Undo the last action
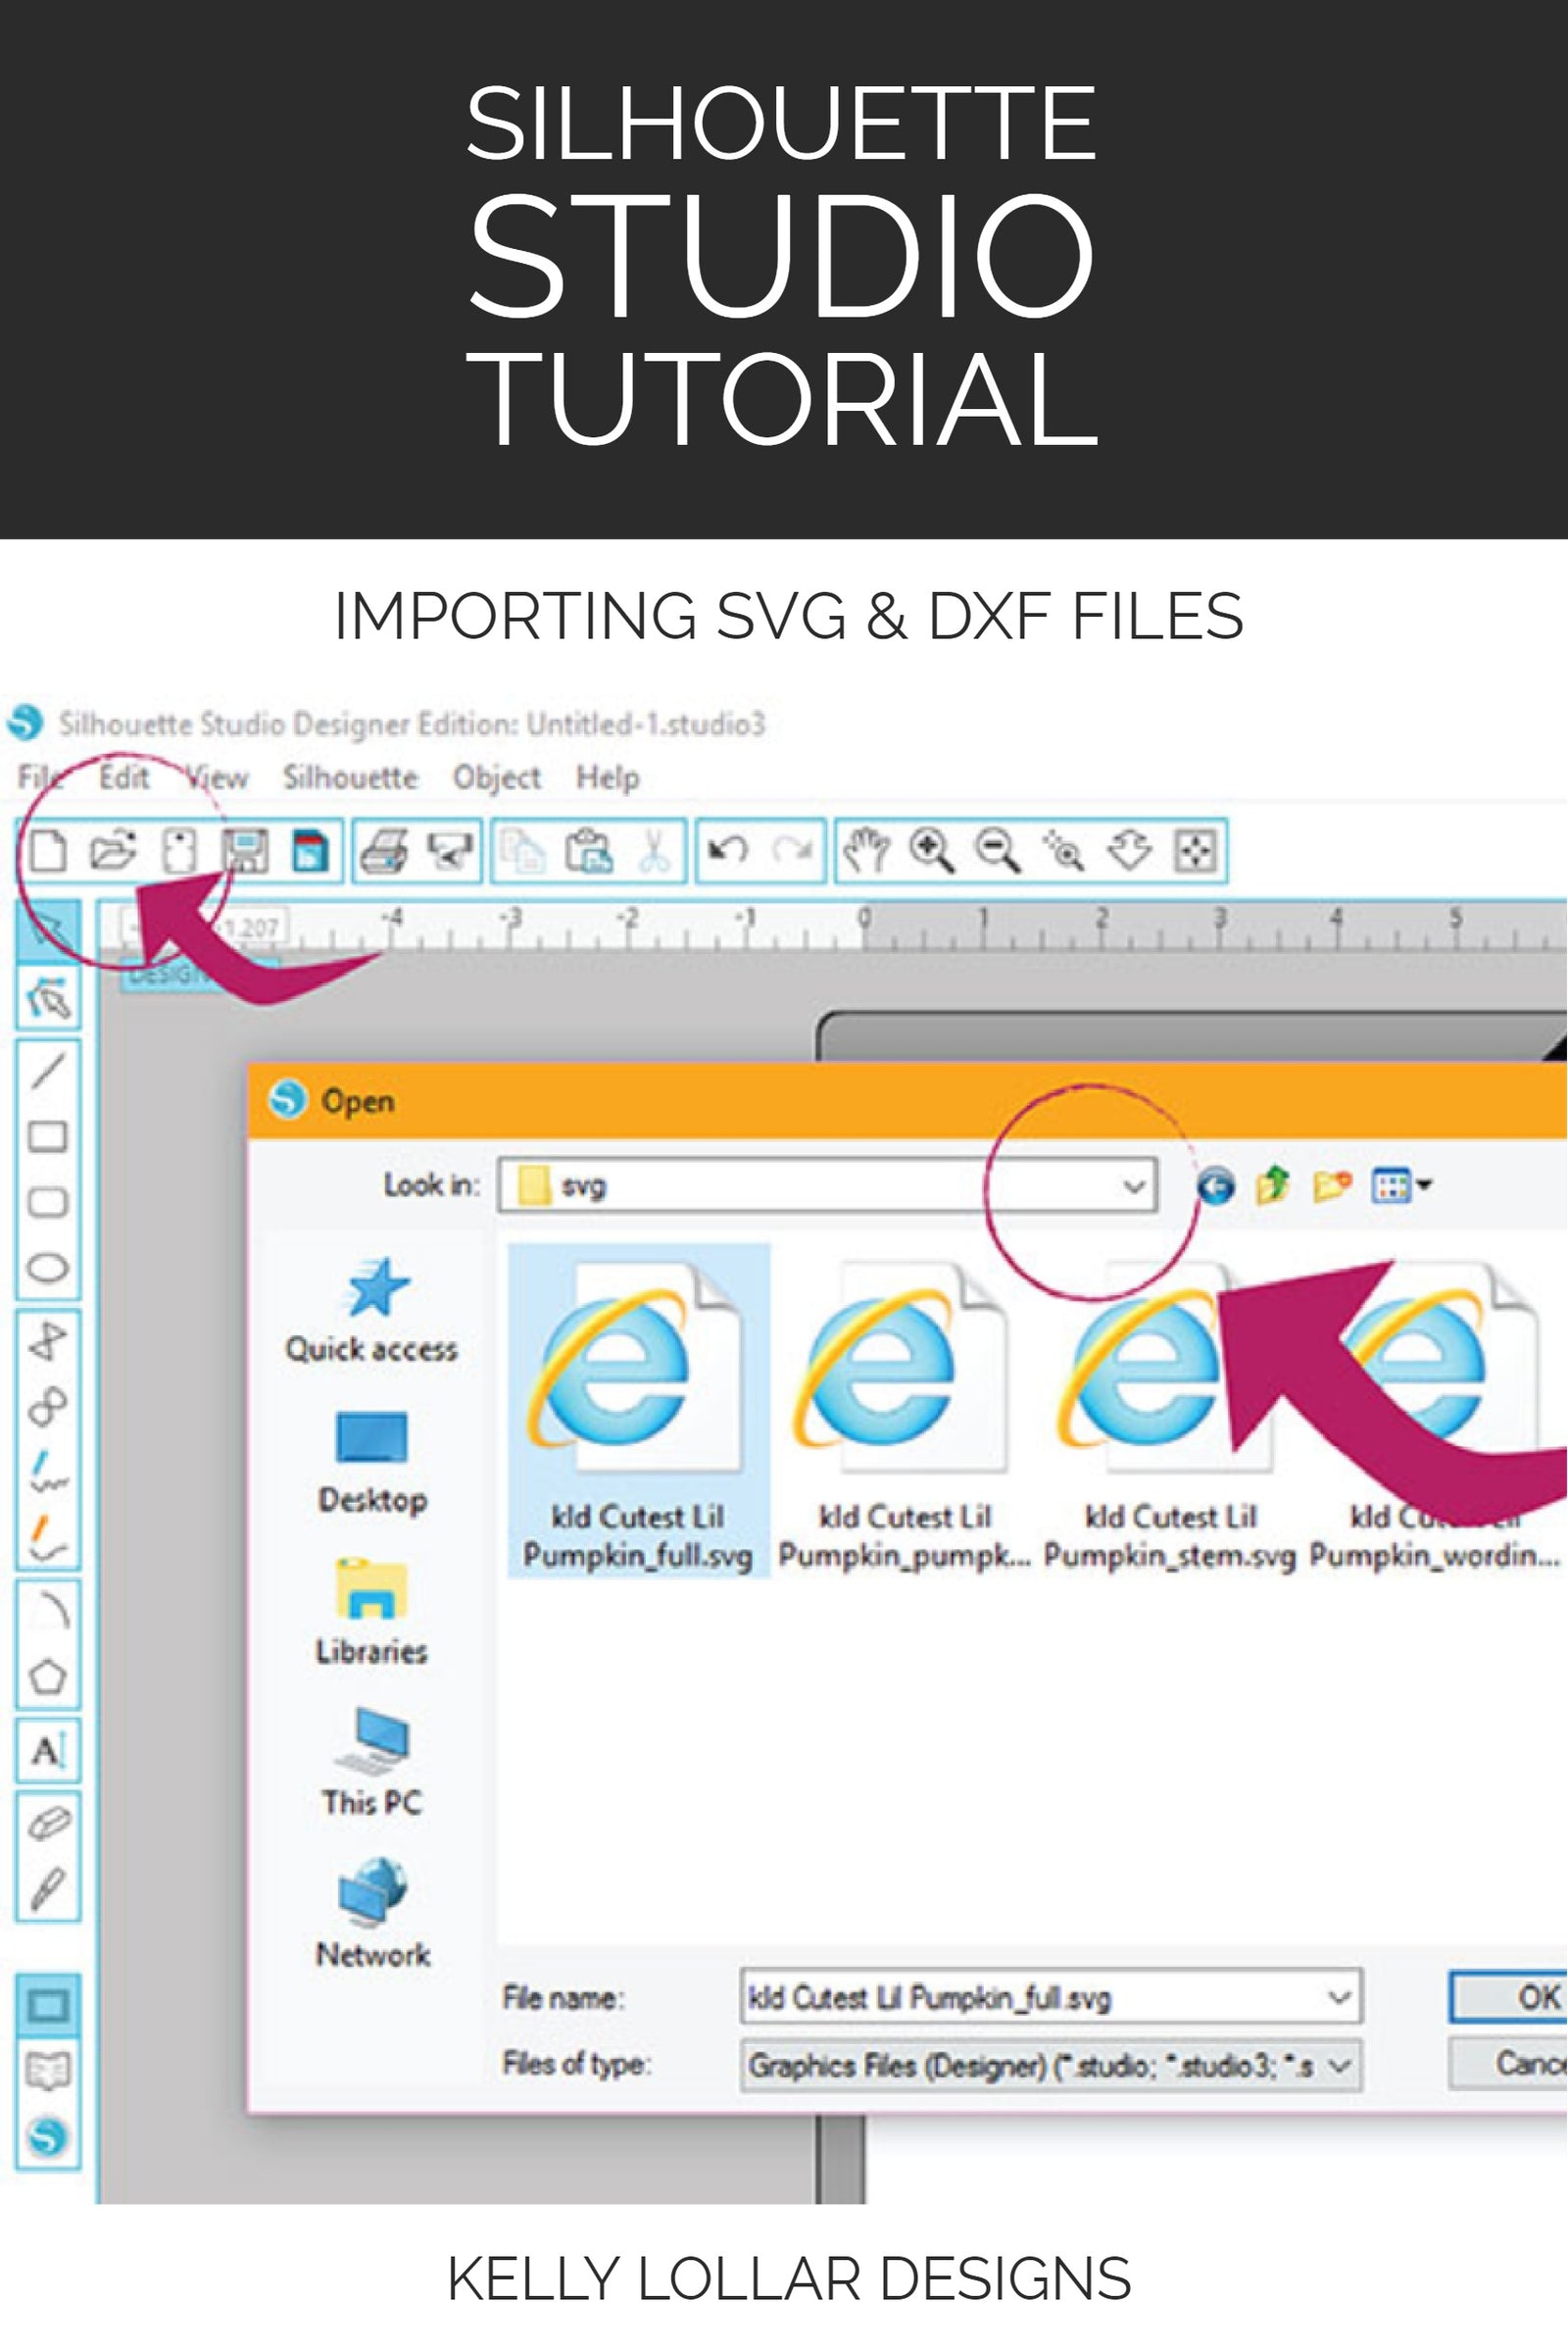 (x=730, y=848)
